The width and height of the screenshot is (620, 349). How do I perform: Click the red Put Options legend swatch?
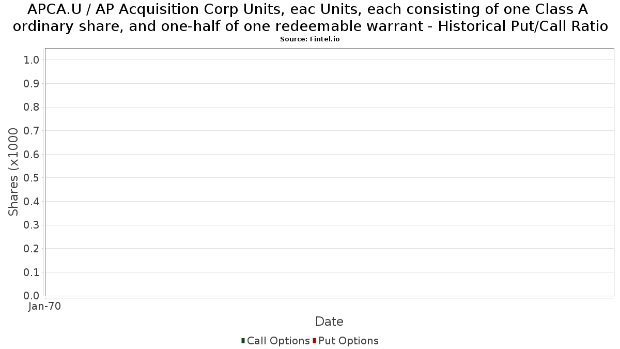point(314,341)
